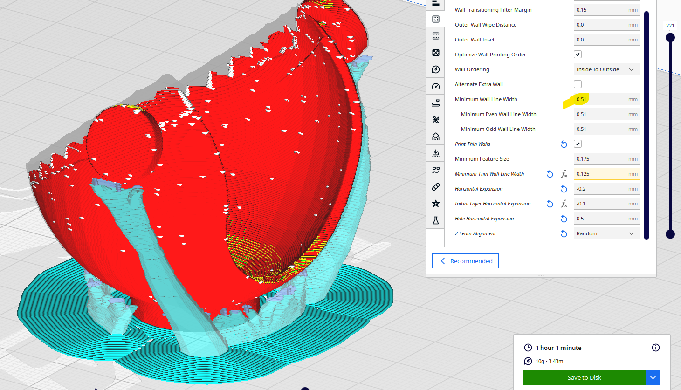Open the Experimental settings category
Image resolution: width=681 pixels, height=390 pixels.
[435, 220]
